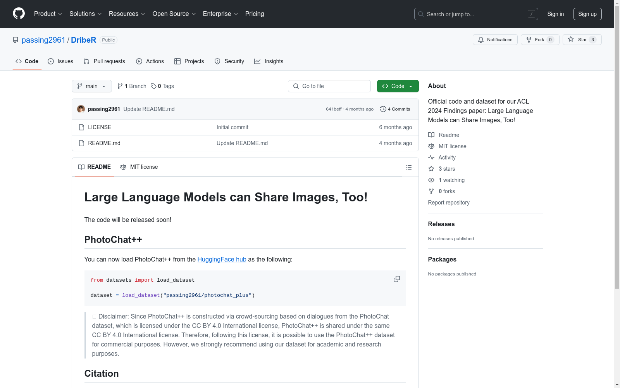The image size is (620, 388).
Task: Open the README.md file
Action: click(x=104, y=143)
